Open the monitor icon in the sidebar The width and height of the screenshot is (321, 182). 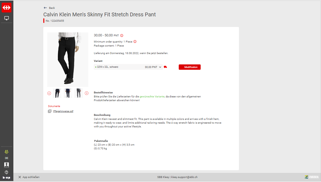[x=6, y=18]
